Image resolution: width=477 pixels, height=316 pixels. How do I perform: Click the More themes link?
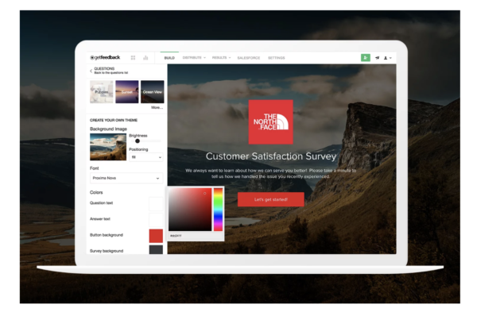tap(157, 107)
